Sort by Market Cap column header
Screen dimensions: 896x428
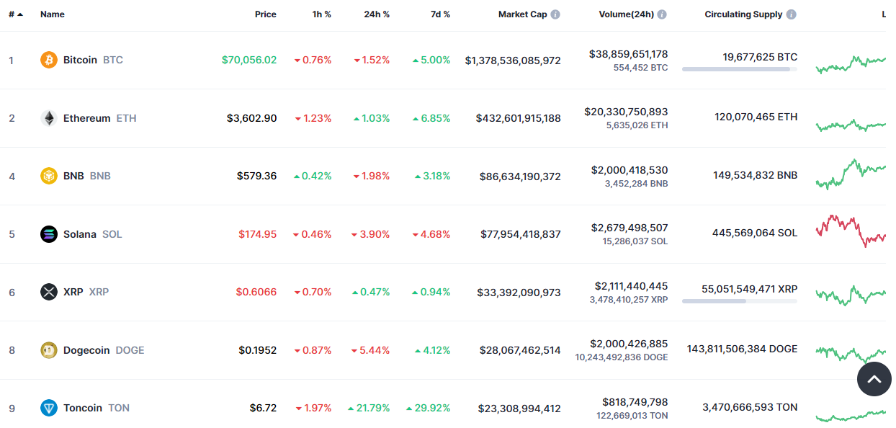pos(522,14)
